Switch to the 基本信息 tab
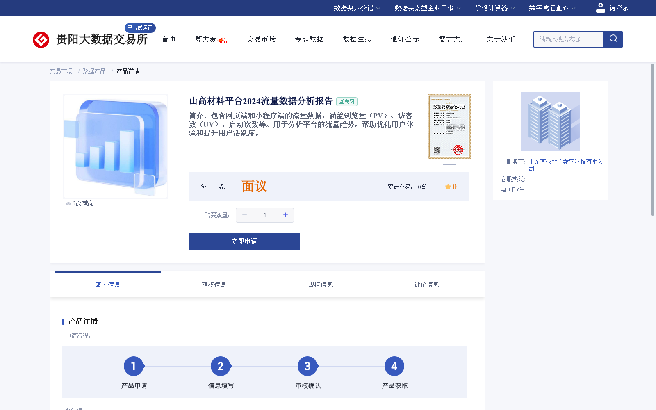The image size is (656, 410). pos(108,285)
